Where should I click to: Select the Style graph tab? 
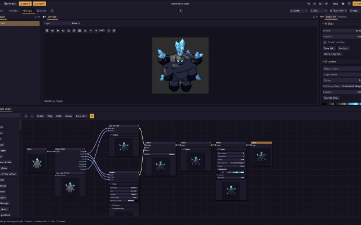[x=6, y=109]
